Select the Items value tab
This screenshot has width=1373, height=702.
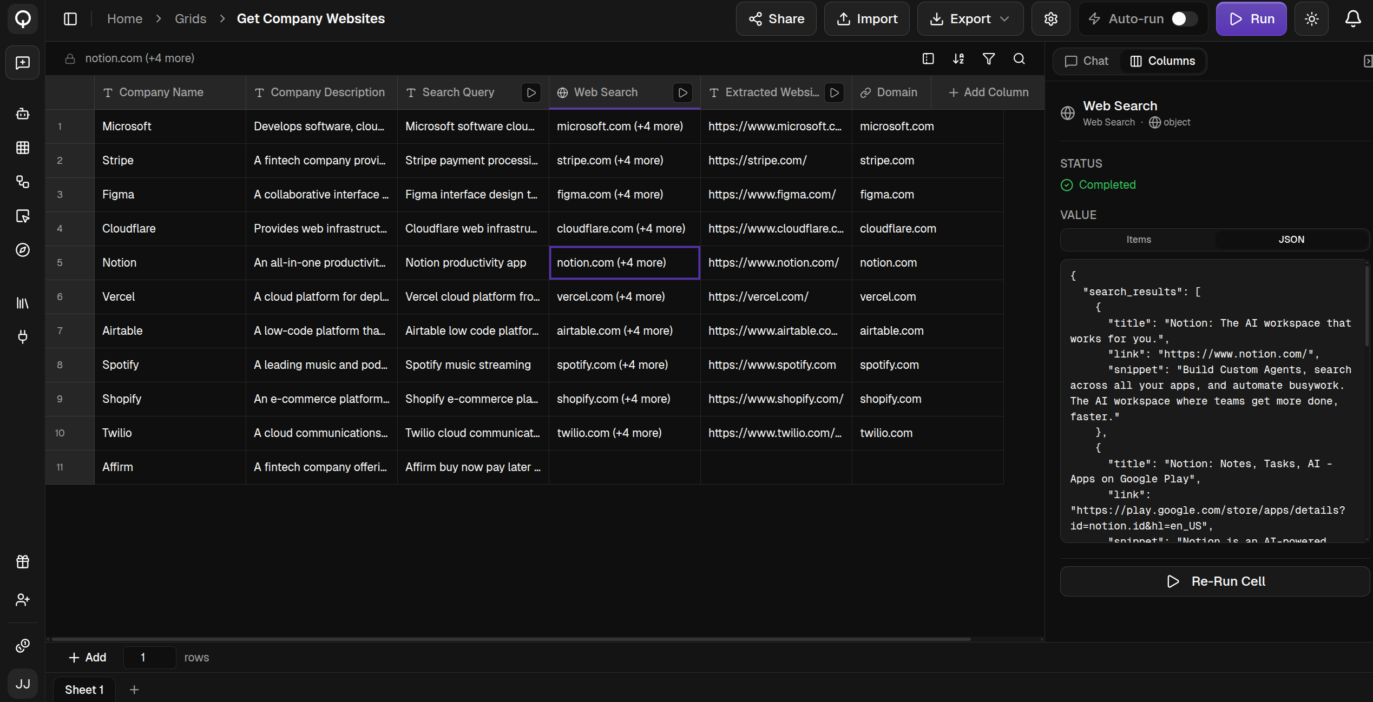(1138, 240)
